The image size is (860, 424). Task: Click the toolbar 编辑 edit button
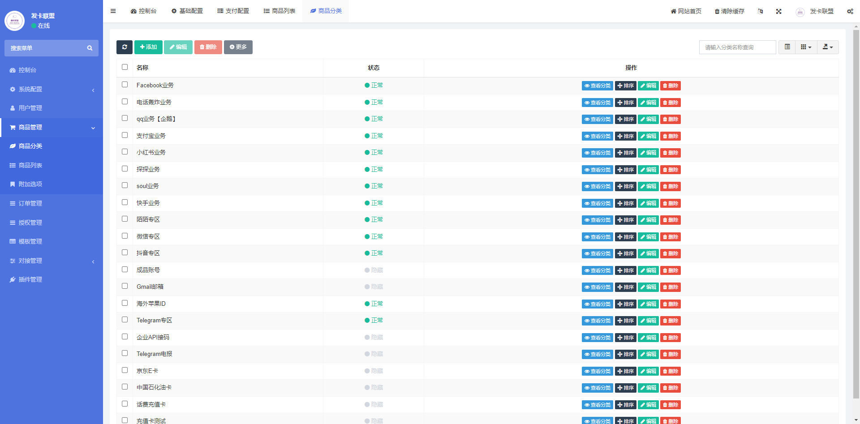click(178, 47)
